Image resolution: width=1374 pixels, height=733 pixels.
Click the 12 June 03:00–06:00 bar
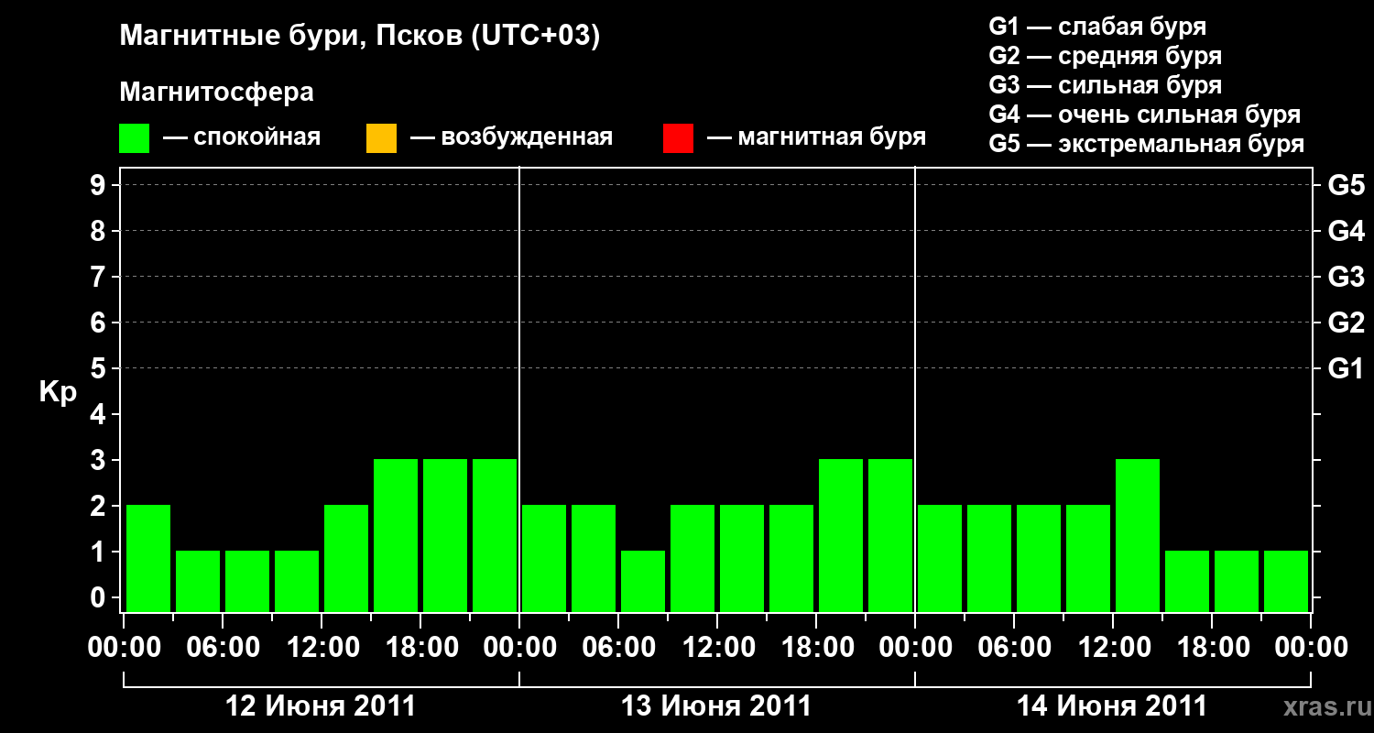[x=198, y=581]
